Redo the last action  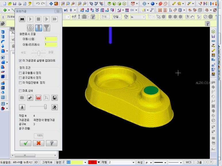pos(43,3)
